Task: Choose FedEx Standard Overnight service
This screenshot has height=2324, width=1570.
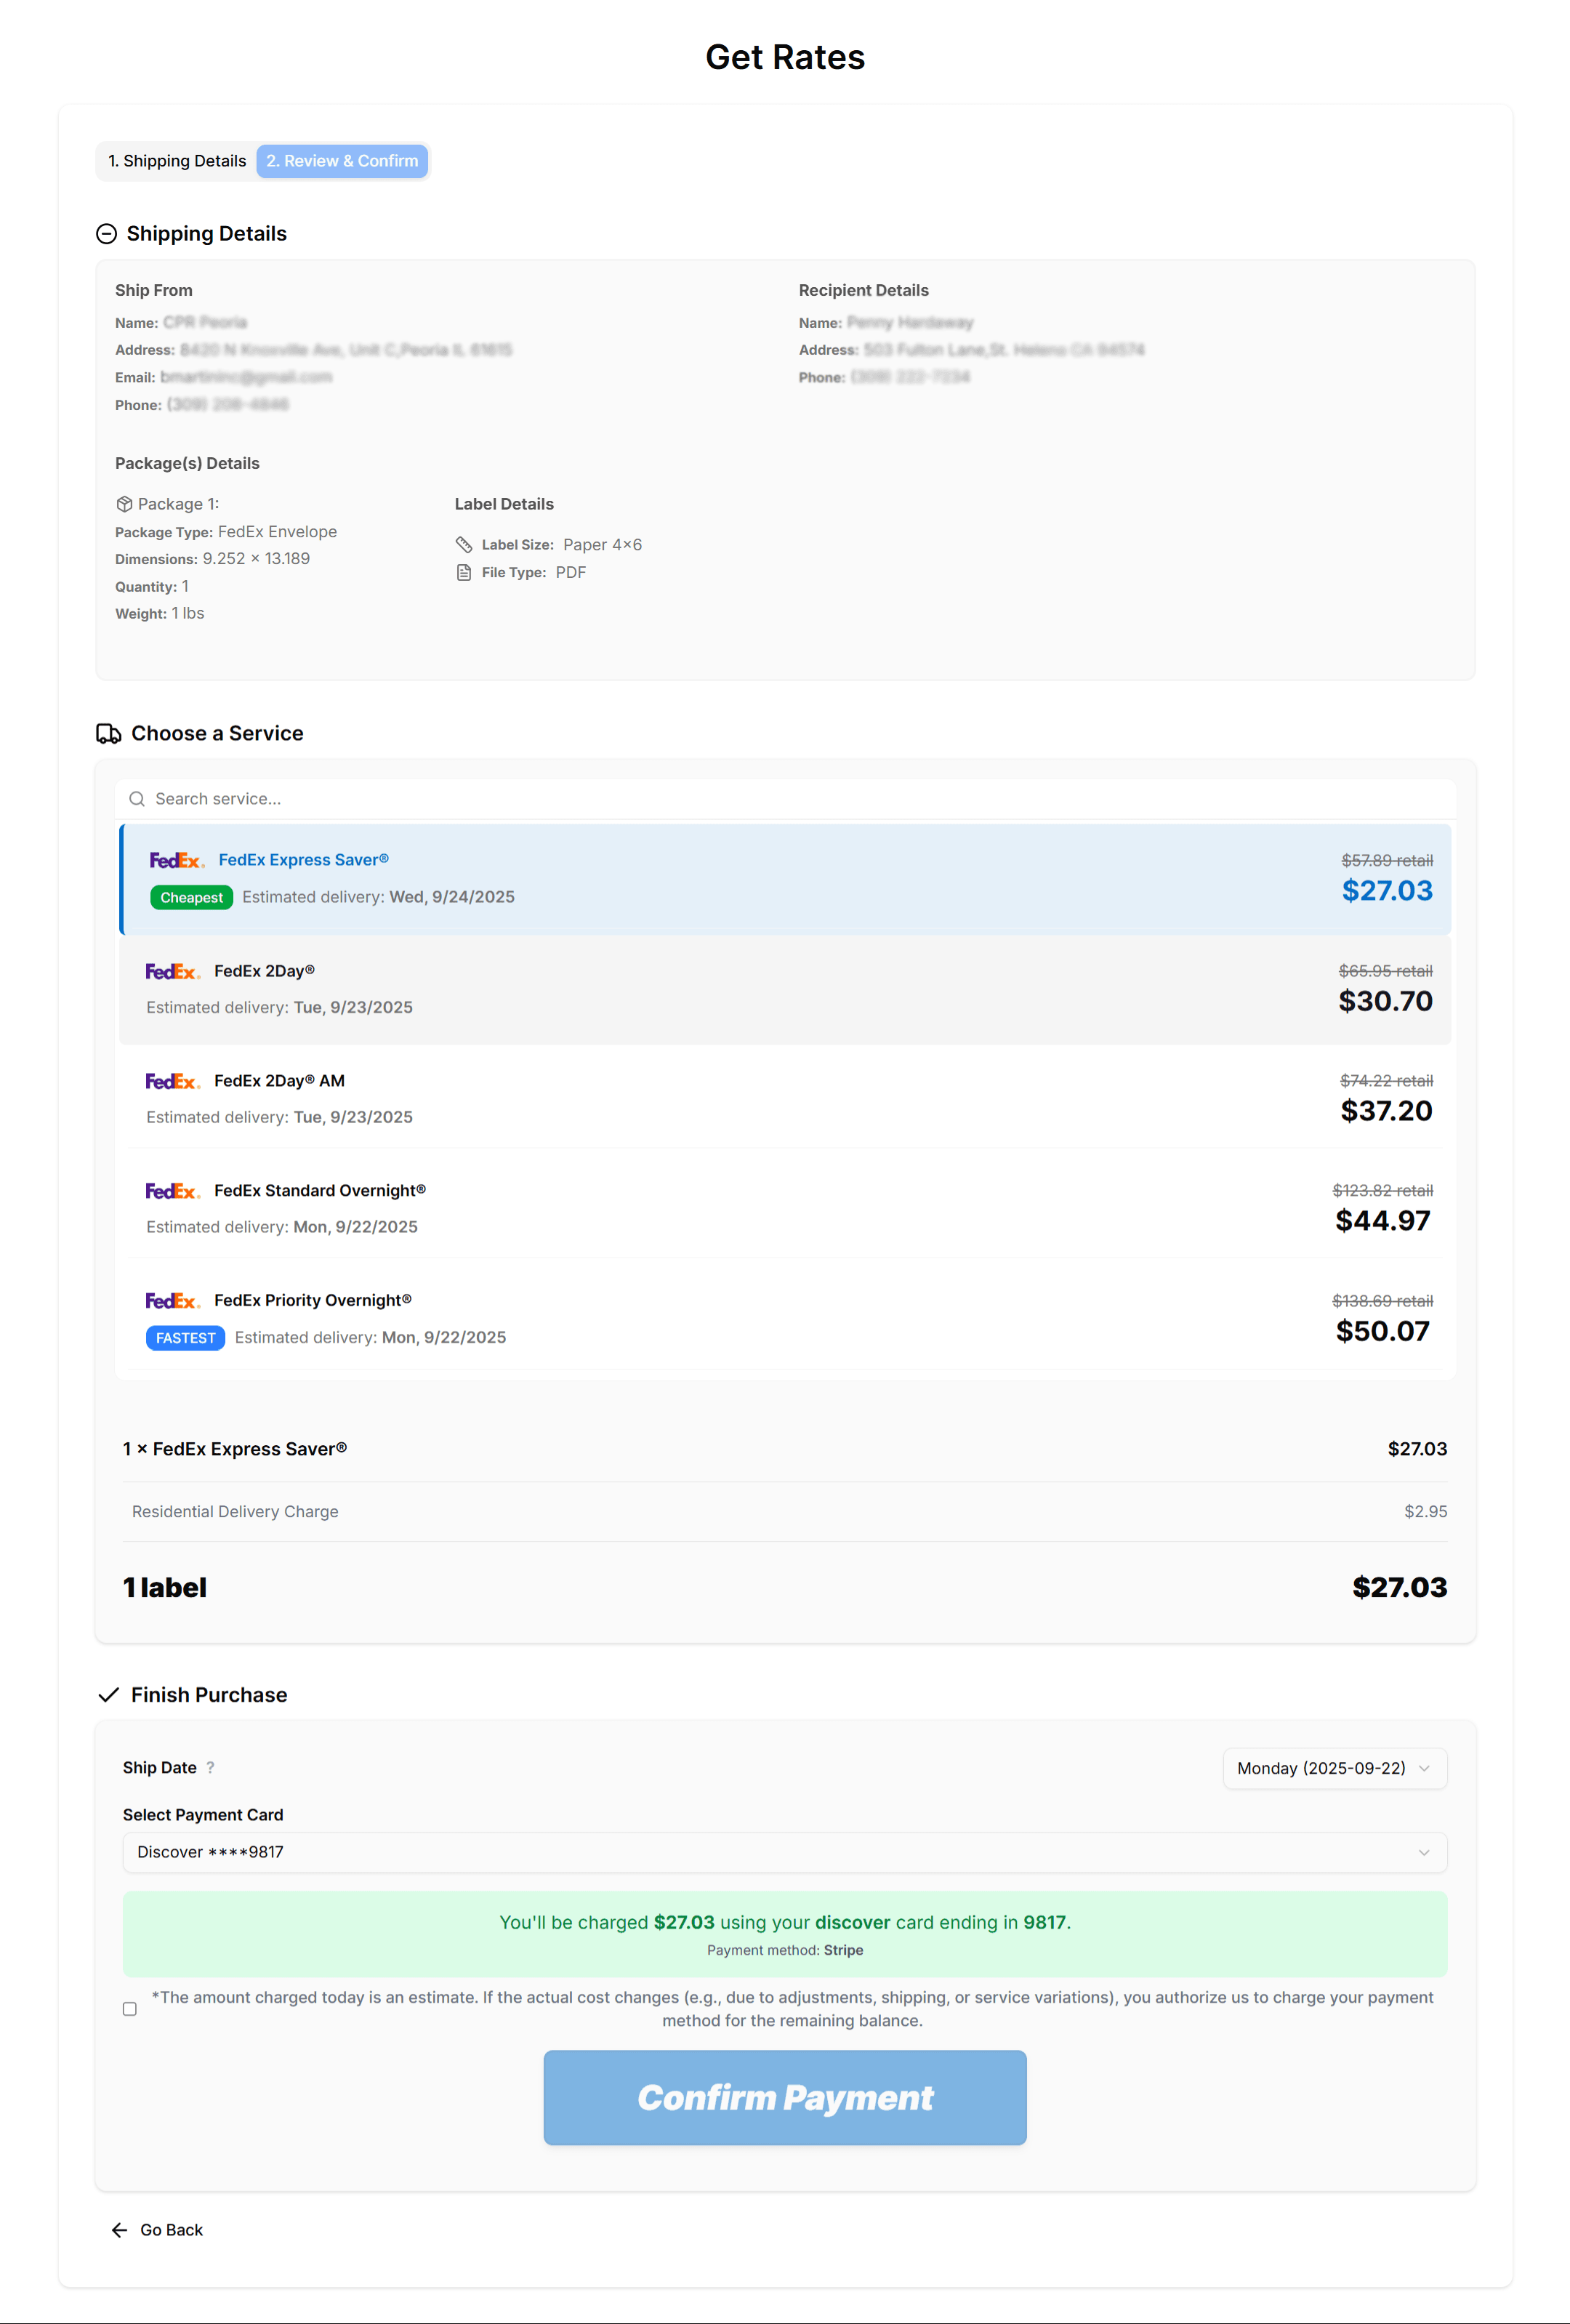Action: click(785, 1208)
